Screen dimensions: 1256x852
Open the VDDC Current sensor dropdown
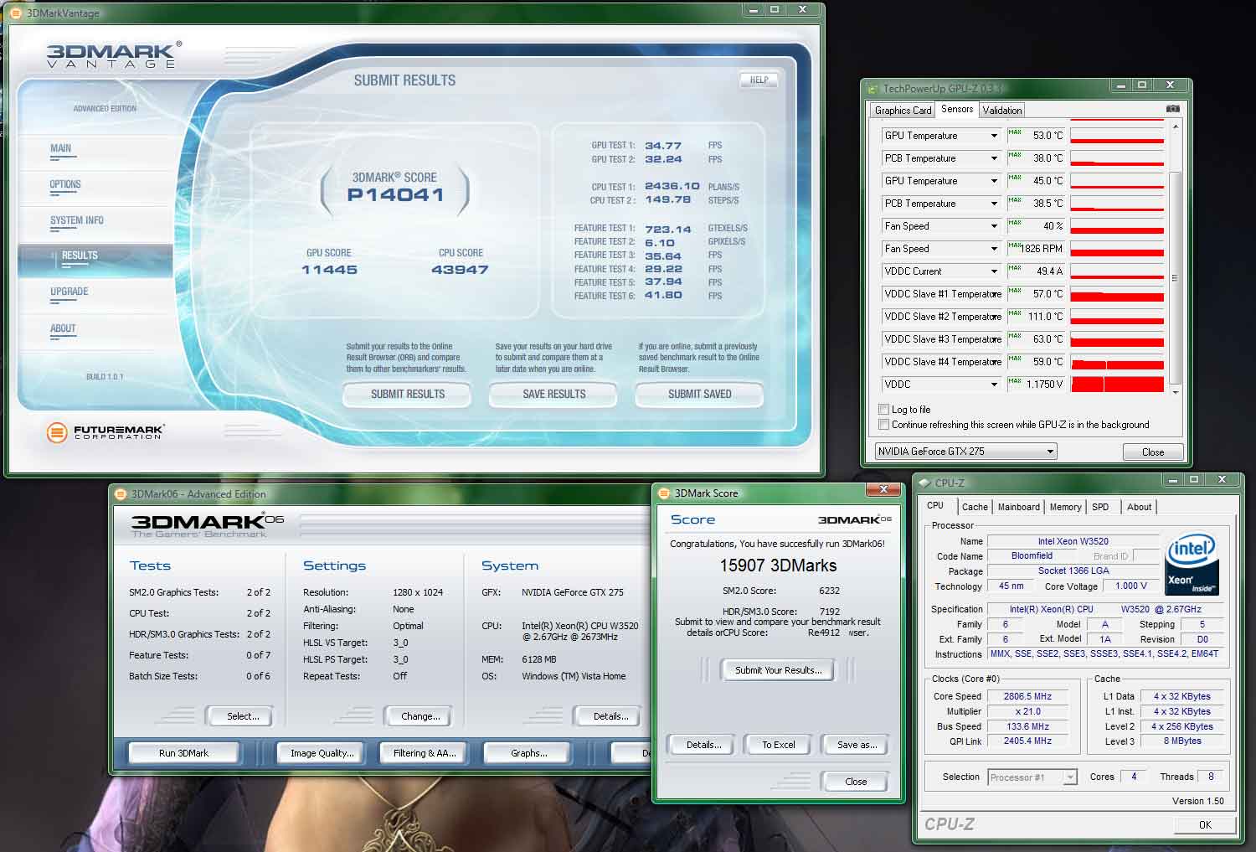(x=994, y=271)
